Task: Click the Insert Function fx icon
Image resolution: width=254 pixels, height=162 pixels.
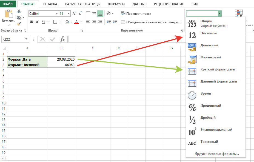Action: click(62, 39)
